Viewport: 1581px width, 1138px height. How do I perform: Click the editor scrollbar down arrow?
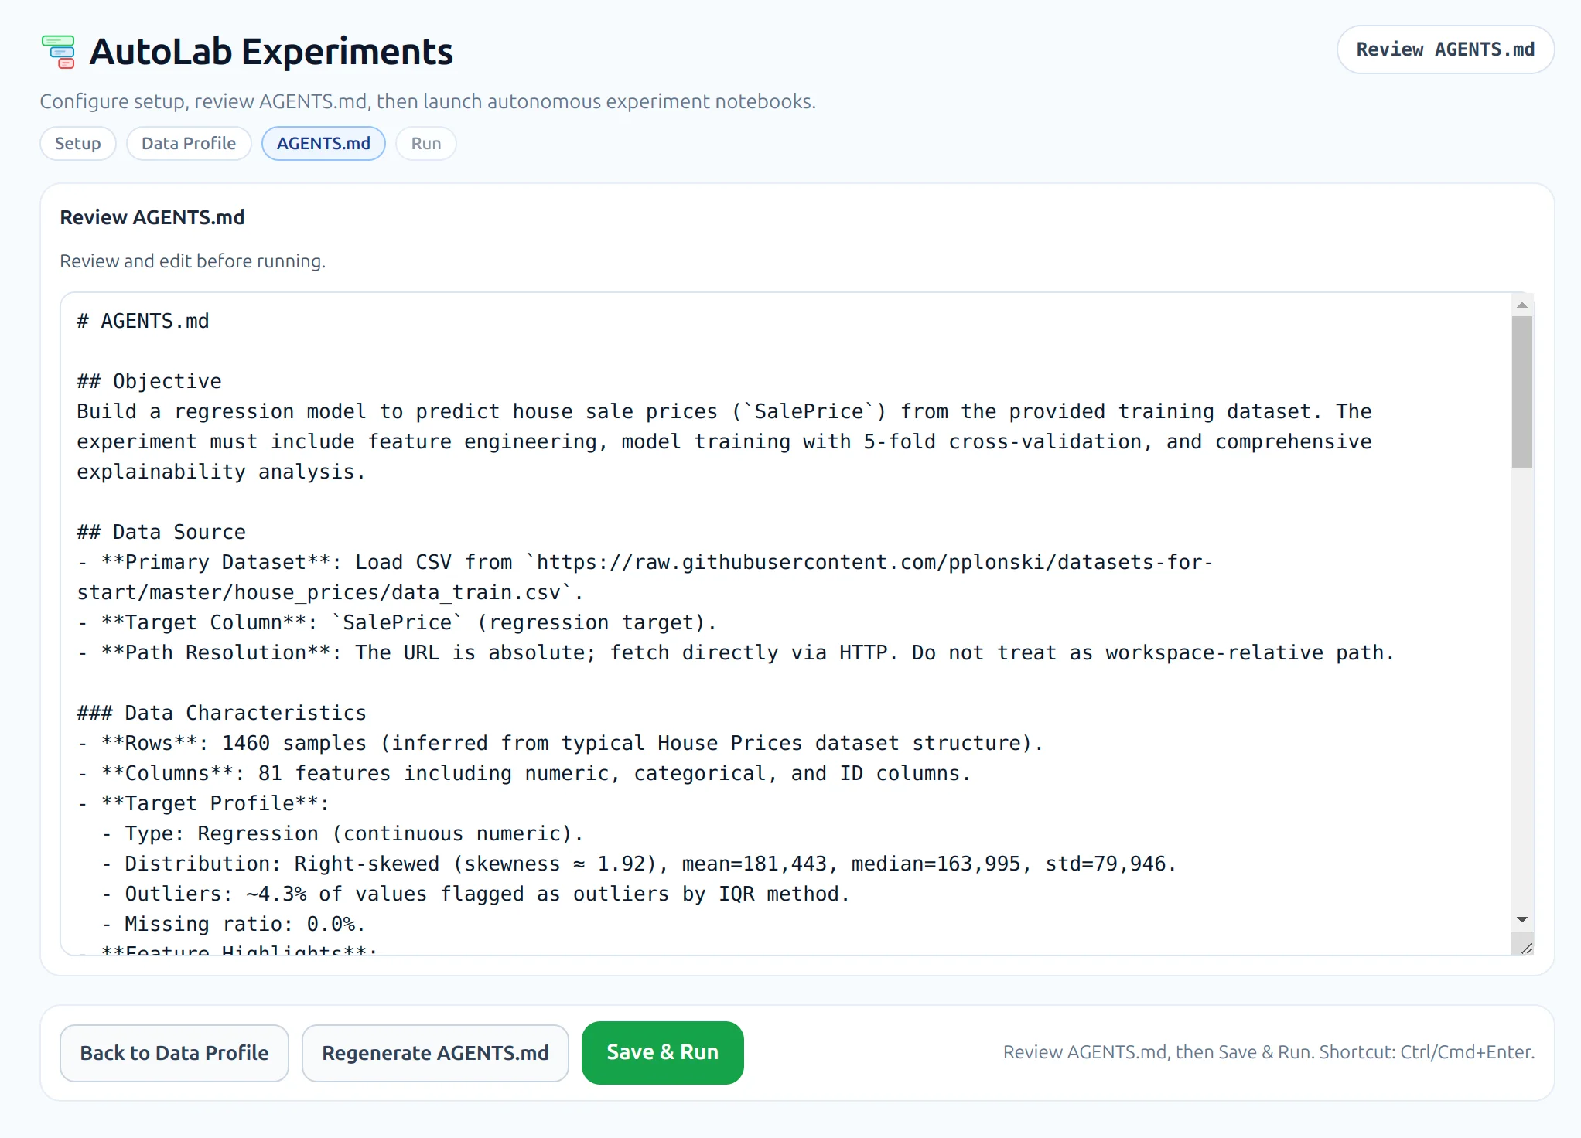pos(1522,920)
